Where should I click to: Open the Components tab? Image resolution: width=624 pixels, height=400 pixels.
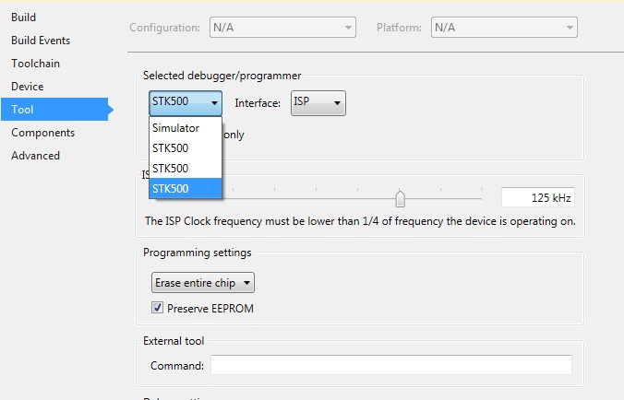point(42,133)
